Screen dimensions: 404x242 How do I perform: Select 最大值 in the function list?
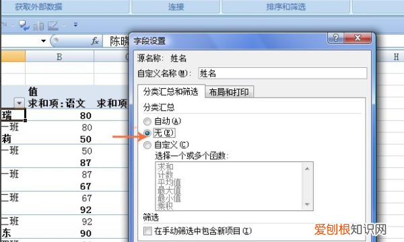(x=169, y=190)
